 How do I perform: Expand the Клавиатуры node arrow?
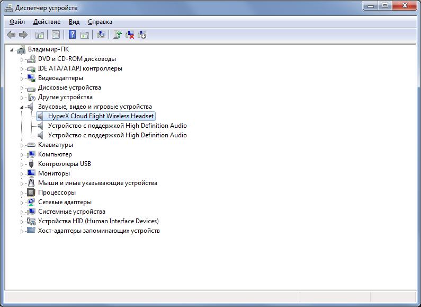click(22, 145)
